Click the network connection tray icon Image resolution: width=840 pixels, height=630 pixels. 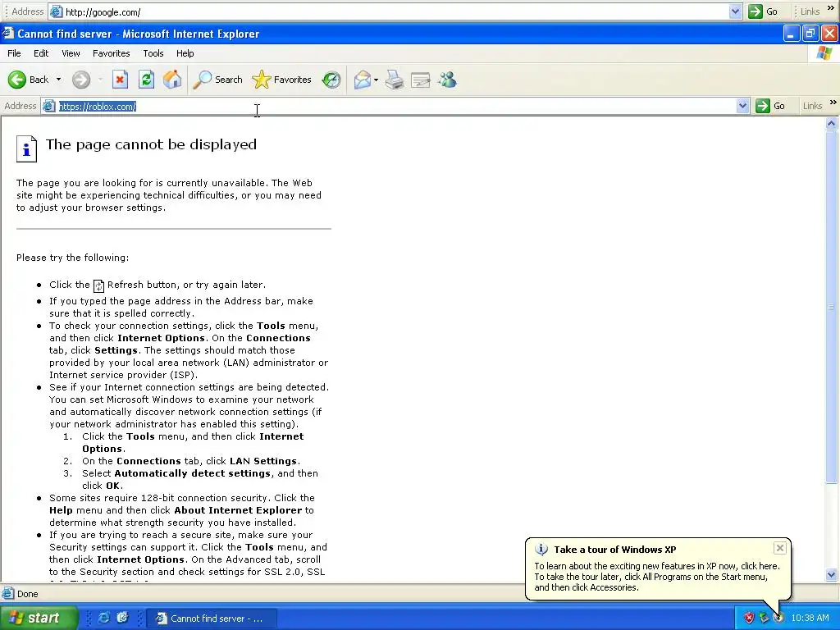tap(764, 619)
